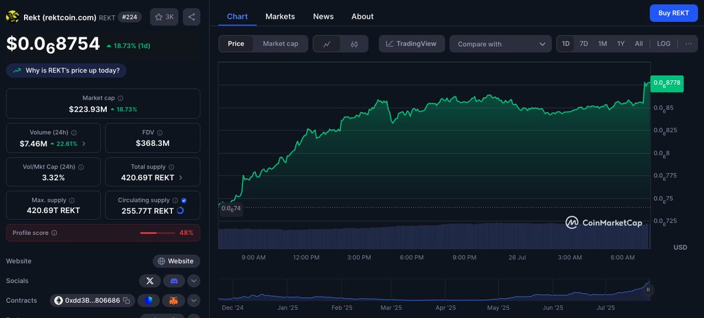Open the X (Twitter) social link
This screenshot has height=318, width=704.
[150, 281]
